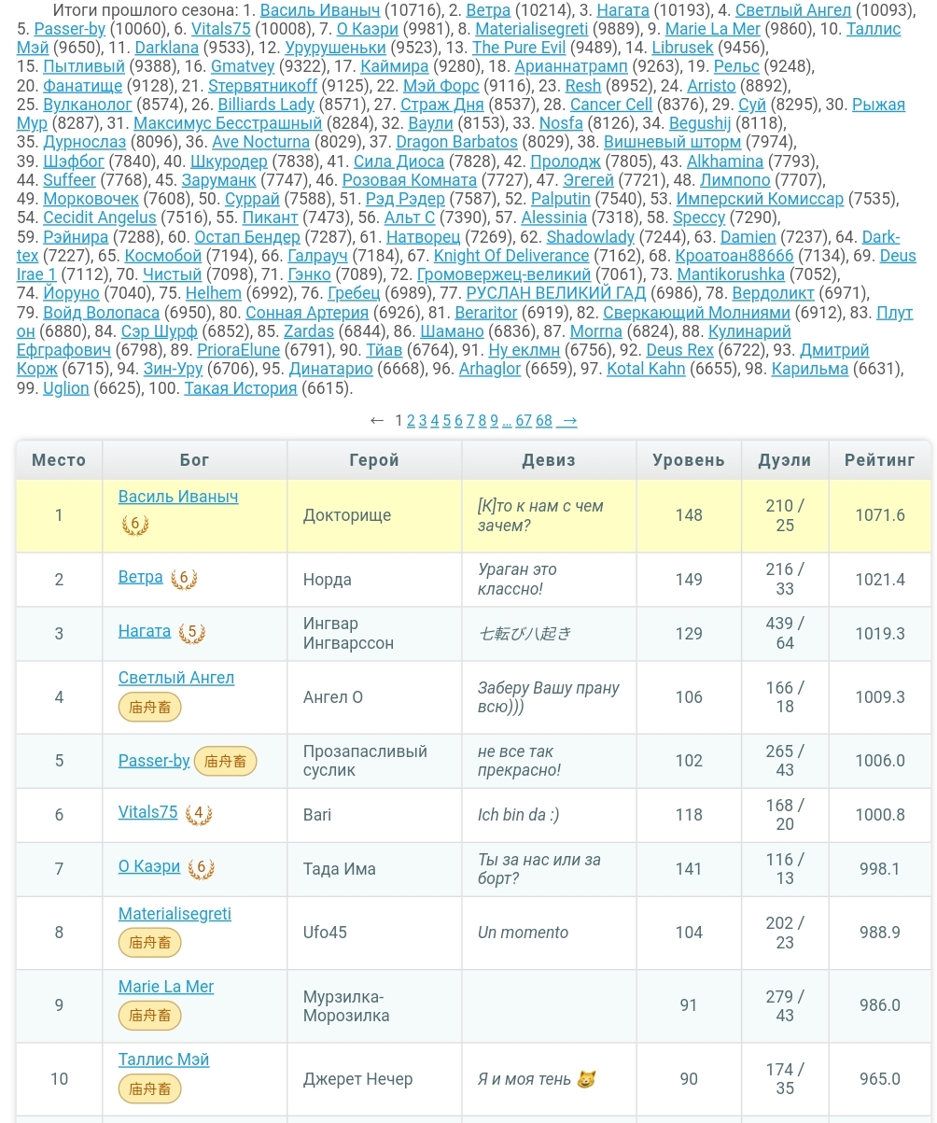Go to previous page with left arrow
Viewport: 937px width, 1123px height.
(x=377, y=421)
